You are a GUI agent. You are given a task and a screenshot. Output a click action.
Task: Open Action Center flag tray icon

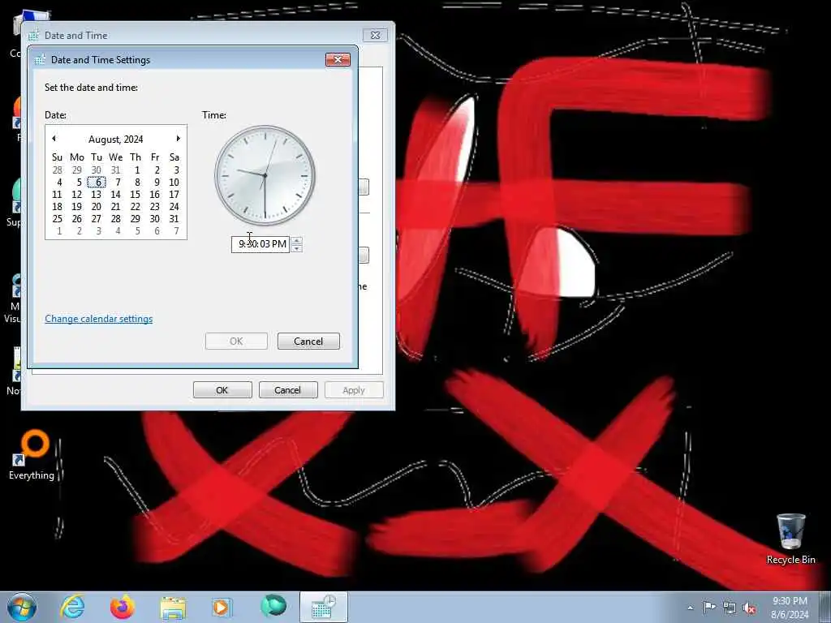[709, 608]
